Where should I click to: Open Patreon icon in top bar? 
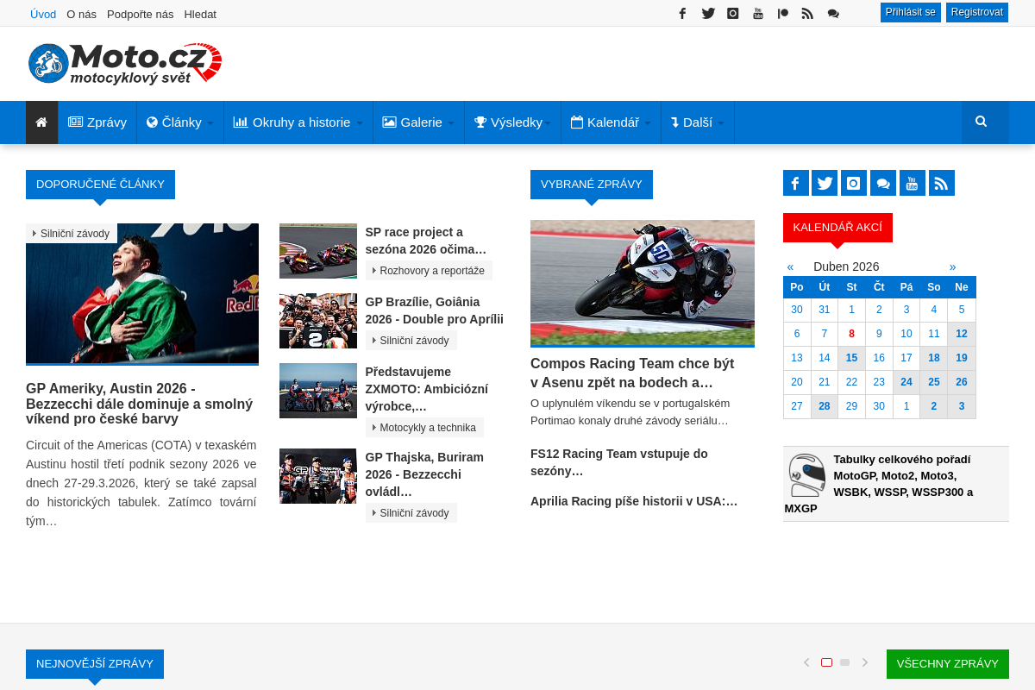tap(782, 13)
